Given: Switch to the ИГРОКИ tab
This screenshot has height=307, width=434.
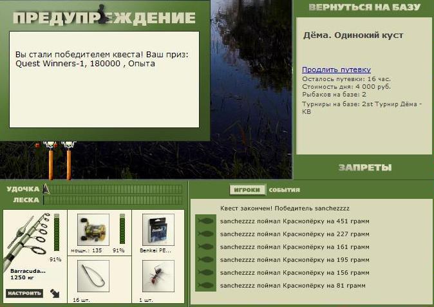Looking at the screenshot, I should pos(247,190).
